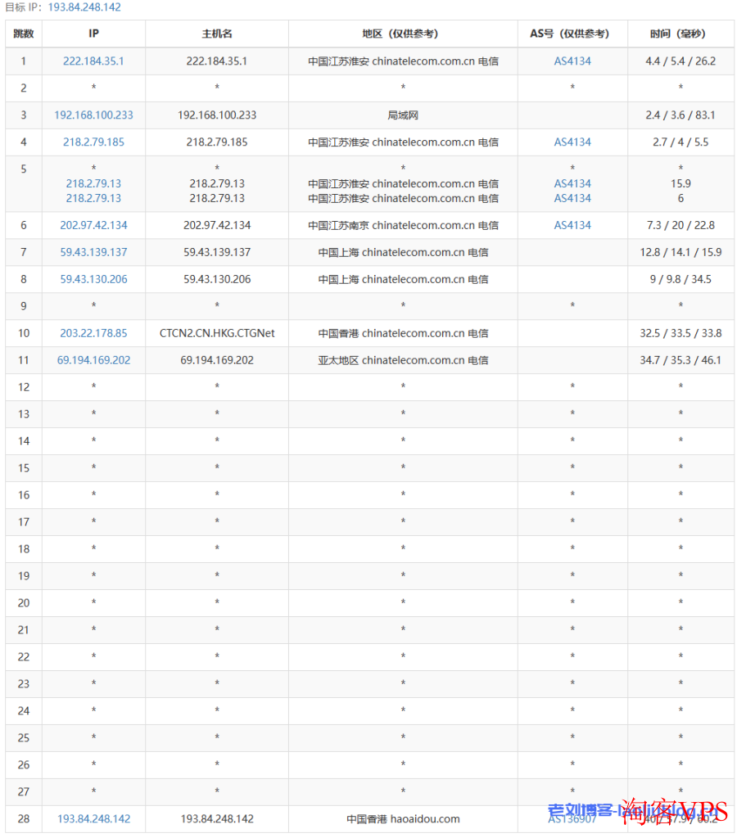Open the 218.2.79.185 IP link in hop 4
Viewport: 737px width, 838px height.
click(93, 142)
